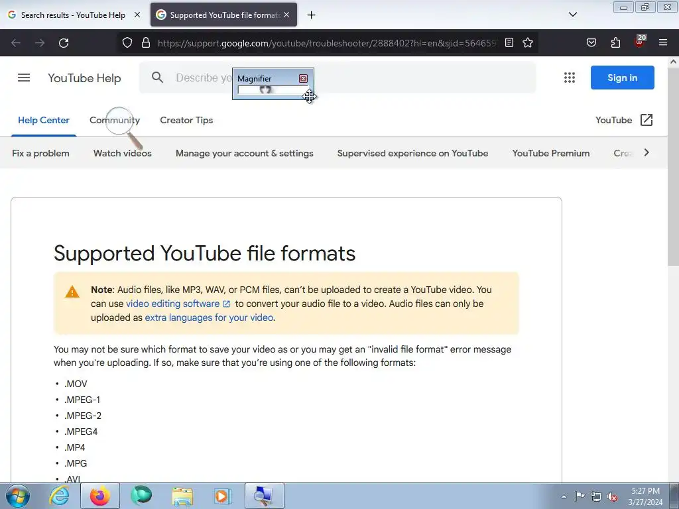Close the Supported YouTube file formats tab
The image size is (679, 509).
[x=286, y=15]
